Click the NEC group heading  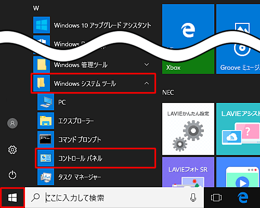point(168,93)
